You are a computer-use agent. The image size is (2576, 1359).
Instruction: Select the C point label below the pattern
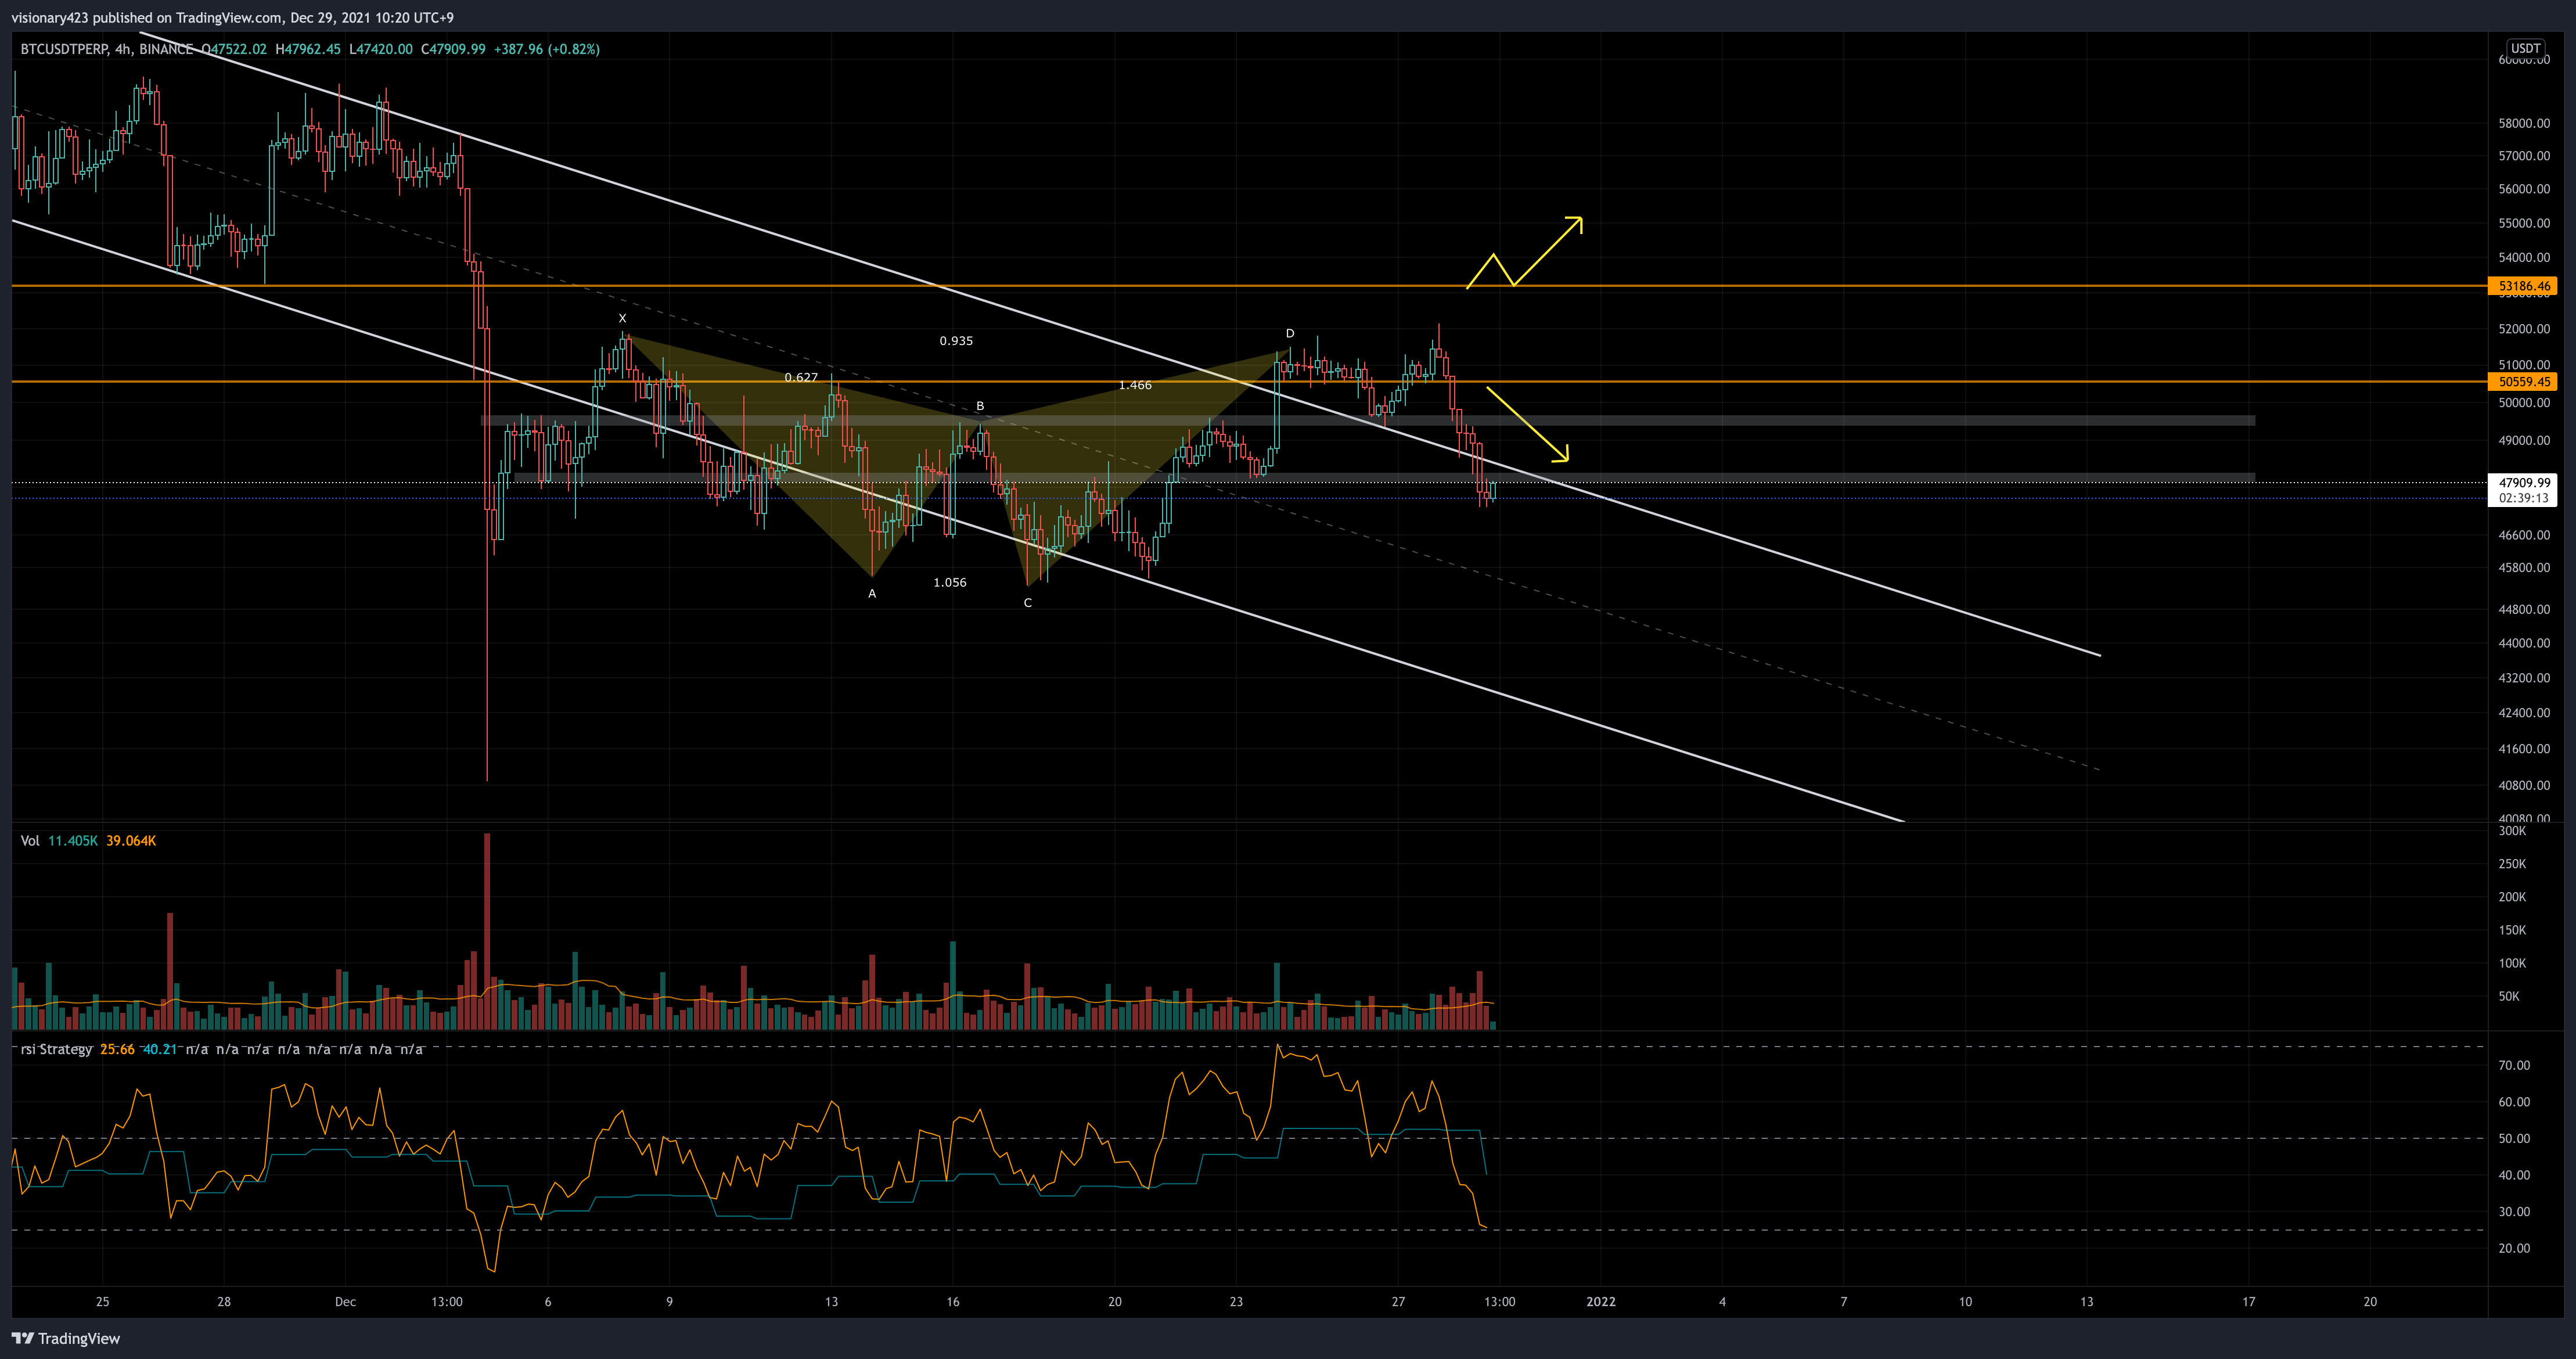[x=1027, y=603]
